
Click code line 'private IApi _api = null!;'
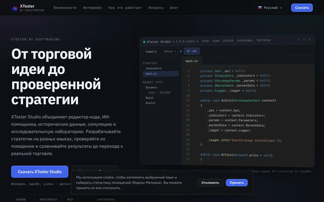coord(223,71)
